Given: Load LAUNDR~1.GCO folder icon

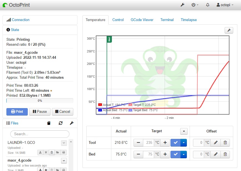Looking at the screenshot, I should [57, 152].
